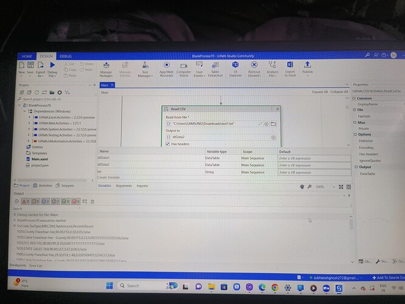
Task: Toggle the grey trace filter showing 2
Action: point(55,201)
